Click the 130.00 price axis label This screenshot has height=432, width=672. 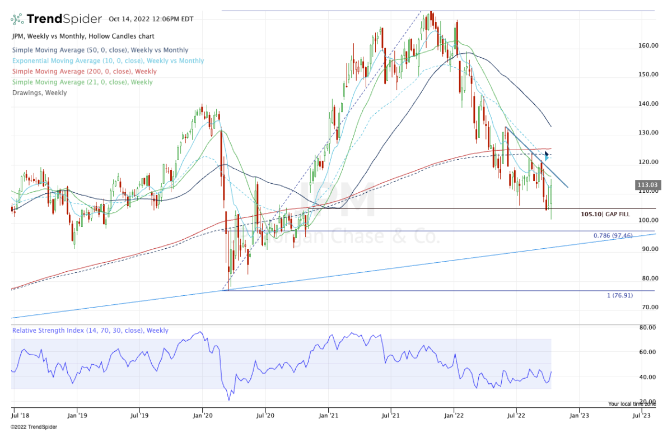pyautogui.click(x=648, y=133)
